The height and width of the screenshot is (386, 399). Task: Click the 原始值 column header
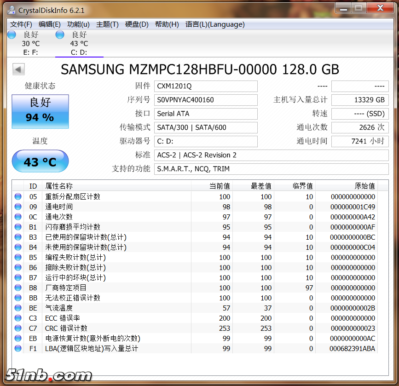(347, 186)
